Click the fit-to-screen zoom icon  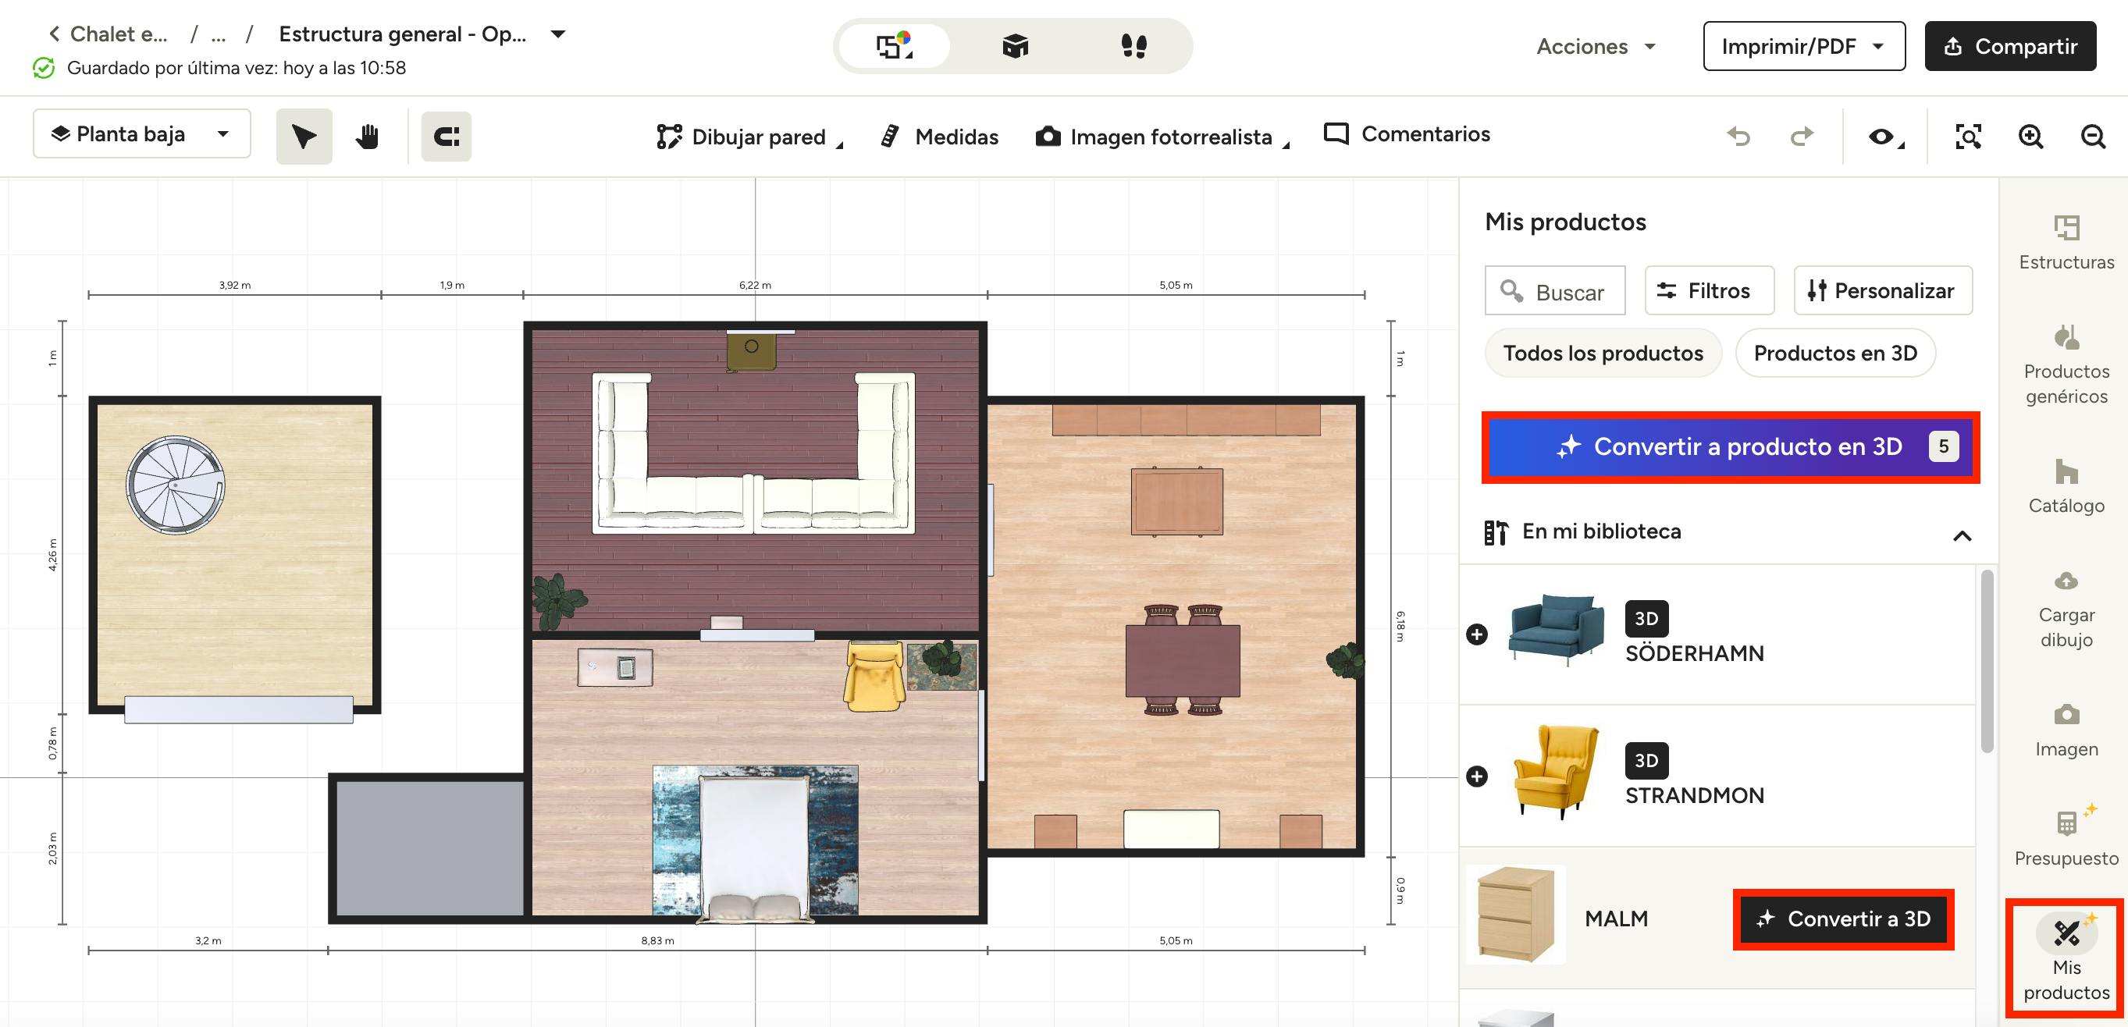1968,137
